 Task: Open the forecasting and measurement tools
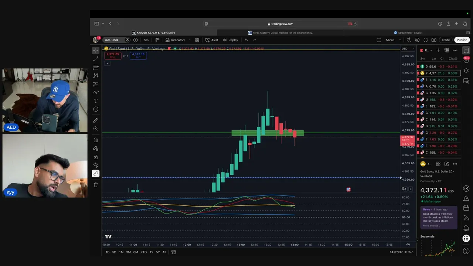pos(96,84)
